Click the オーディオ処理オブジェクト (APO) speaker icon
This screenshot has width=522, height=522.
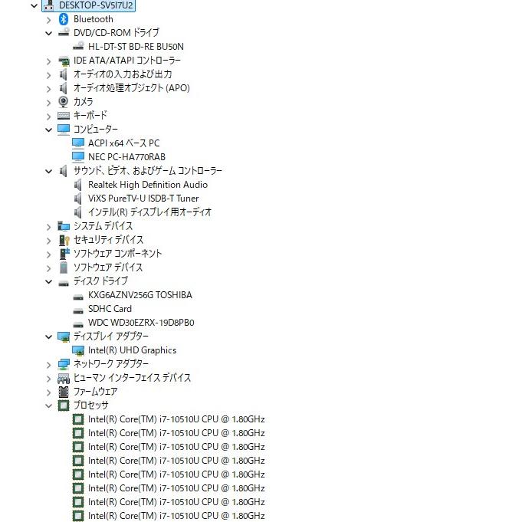coord(64,88)
